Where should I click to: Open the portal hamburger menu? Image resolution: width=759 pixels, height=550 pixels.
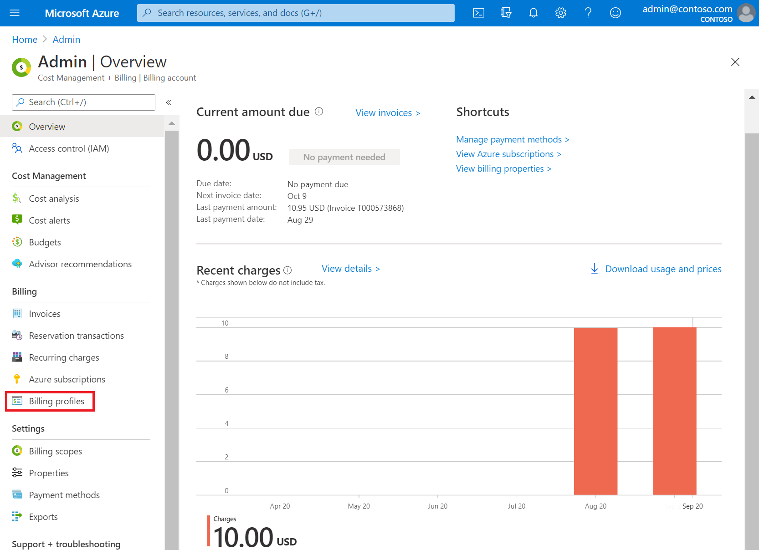[x=15, y=13]
